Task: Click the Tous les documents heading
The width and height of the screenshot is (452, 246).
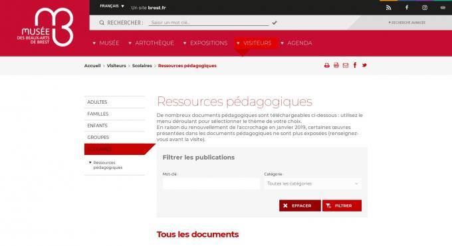Action: pos(197,235)
